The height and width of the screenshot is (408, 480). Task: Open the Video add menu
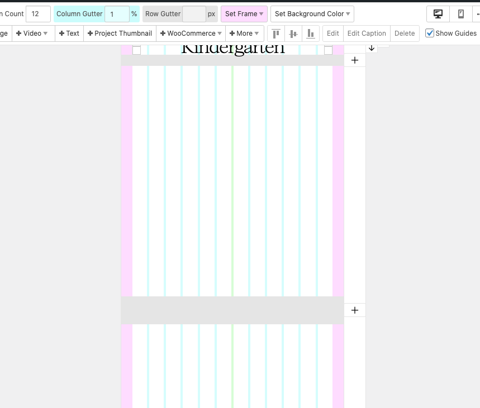click(x=32, y=33)
